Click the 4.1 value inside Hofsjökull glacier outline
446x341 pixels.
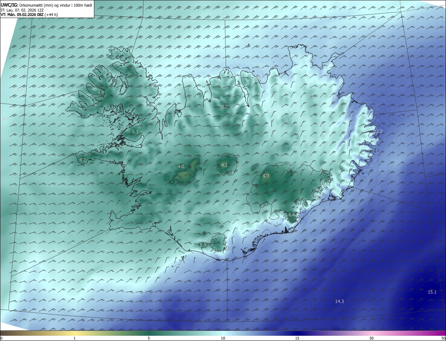(x=224, y=165)
